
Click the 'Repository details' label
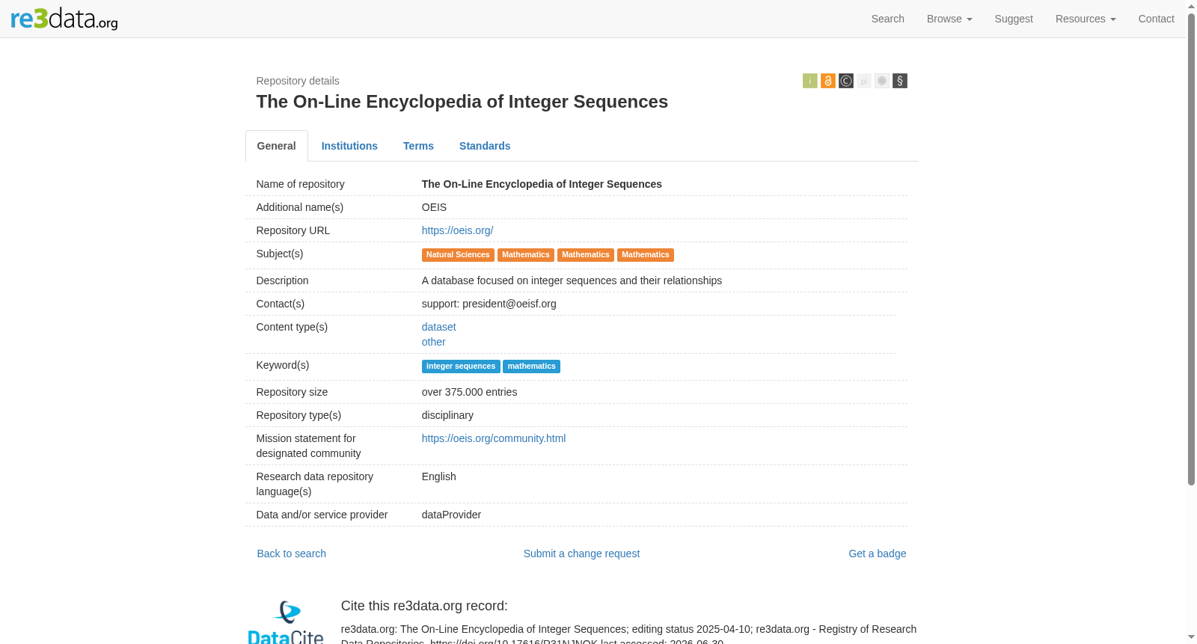pos(298,81)
